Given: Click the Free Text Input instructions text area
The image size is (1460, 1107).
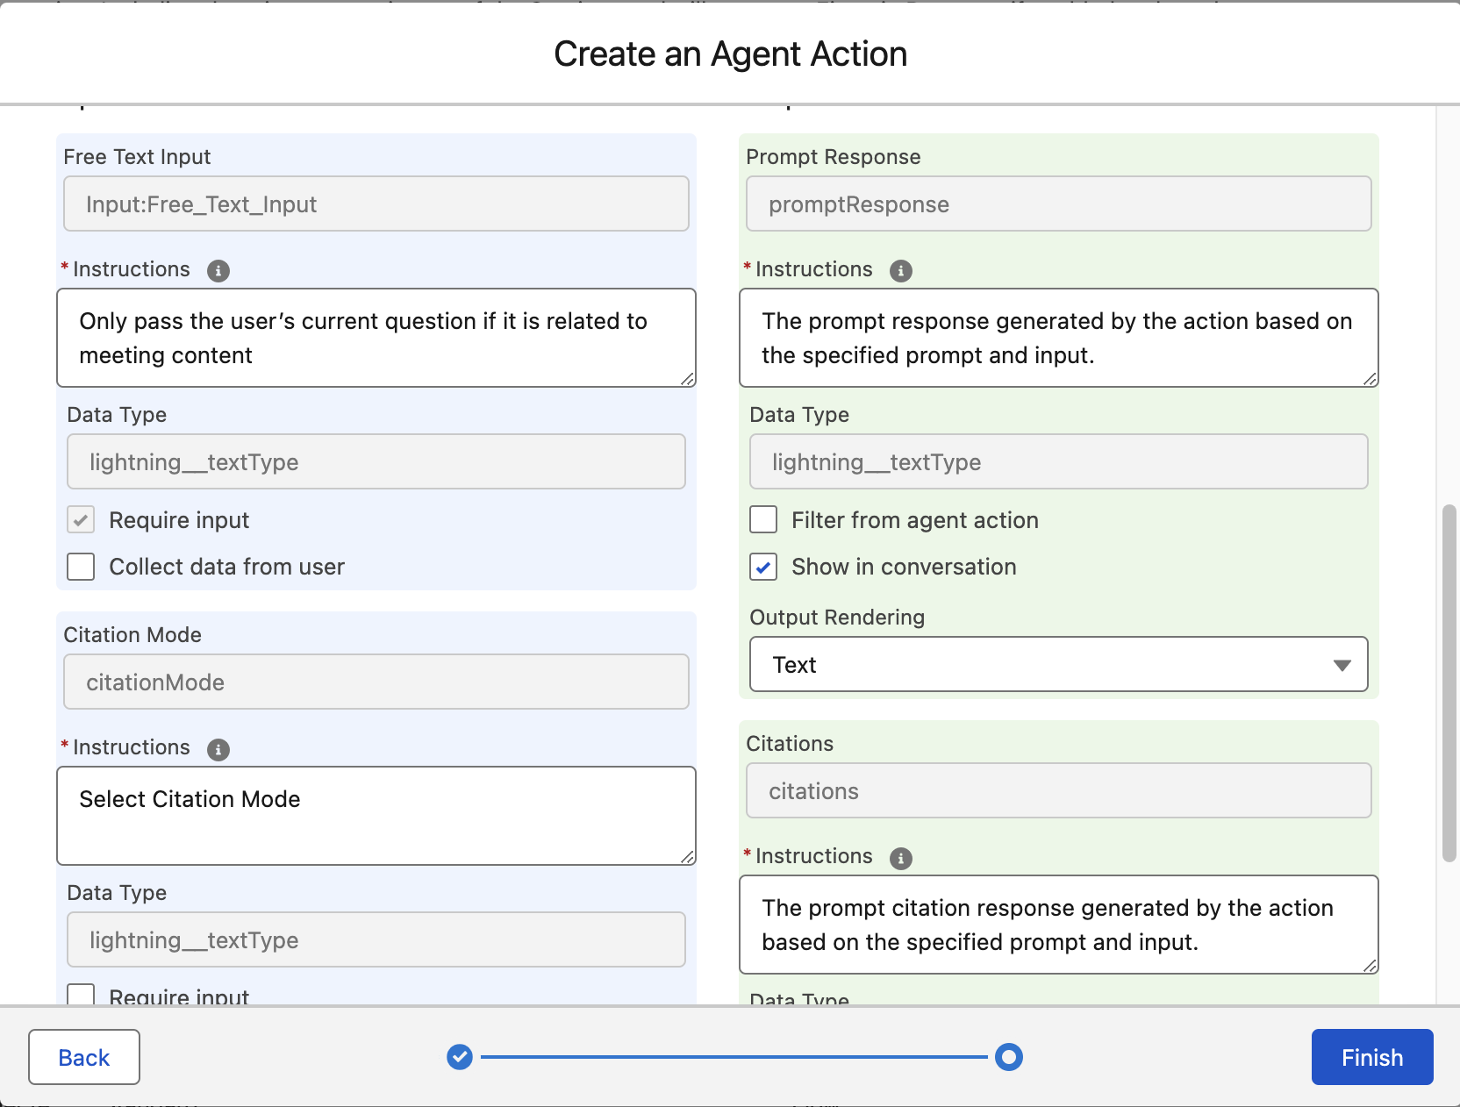Looking at the screenshot, I should (x=376, y=338).
